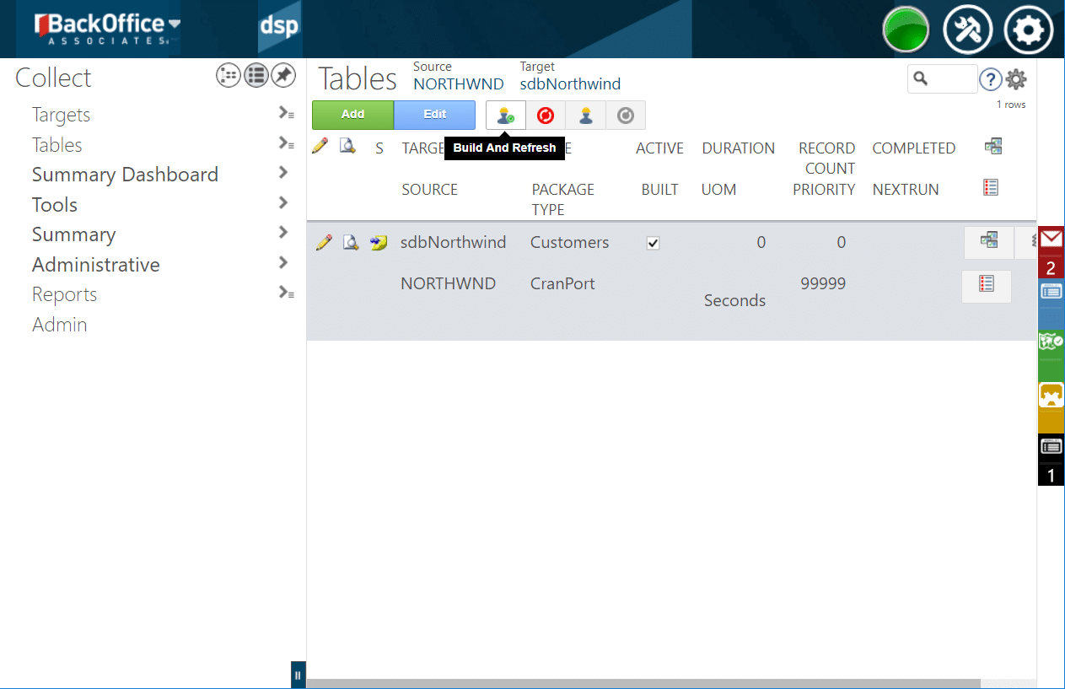Collapse the left navigation pane handle
The image size is (1065, 689).
298,676
